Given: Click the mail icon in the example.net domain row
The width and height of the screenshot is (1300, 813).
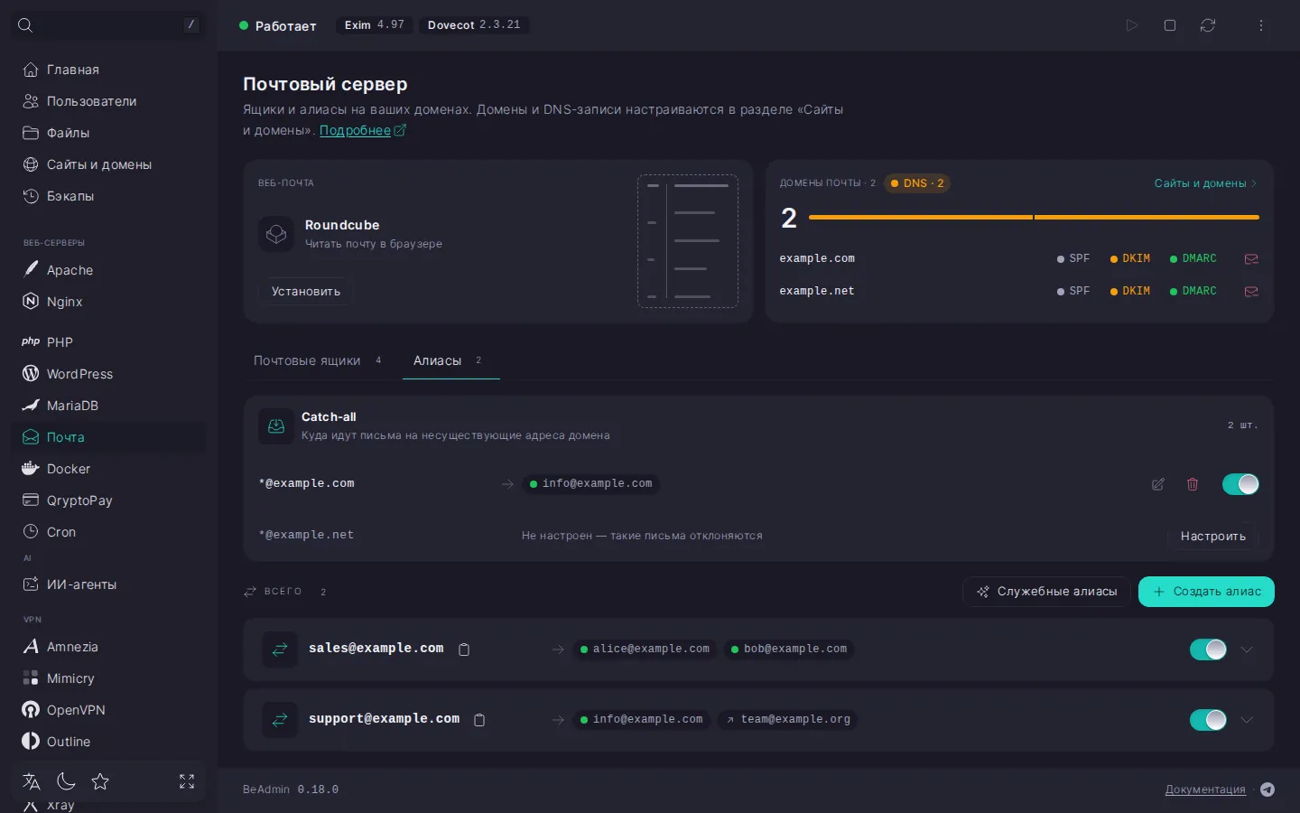Looking at the screenshot, I should pyautogui.click(x=1251, y=292).
